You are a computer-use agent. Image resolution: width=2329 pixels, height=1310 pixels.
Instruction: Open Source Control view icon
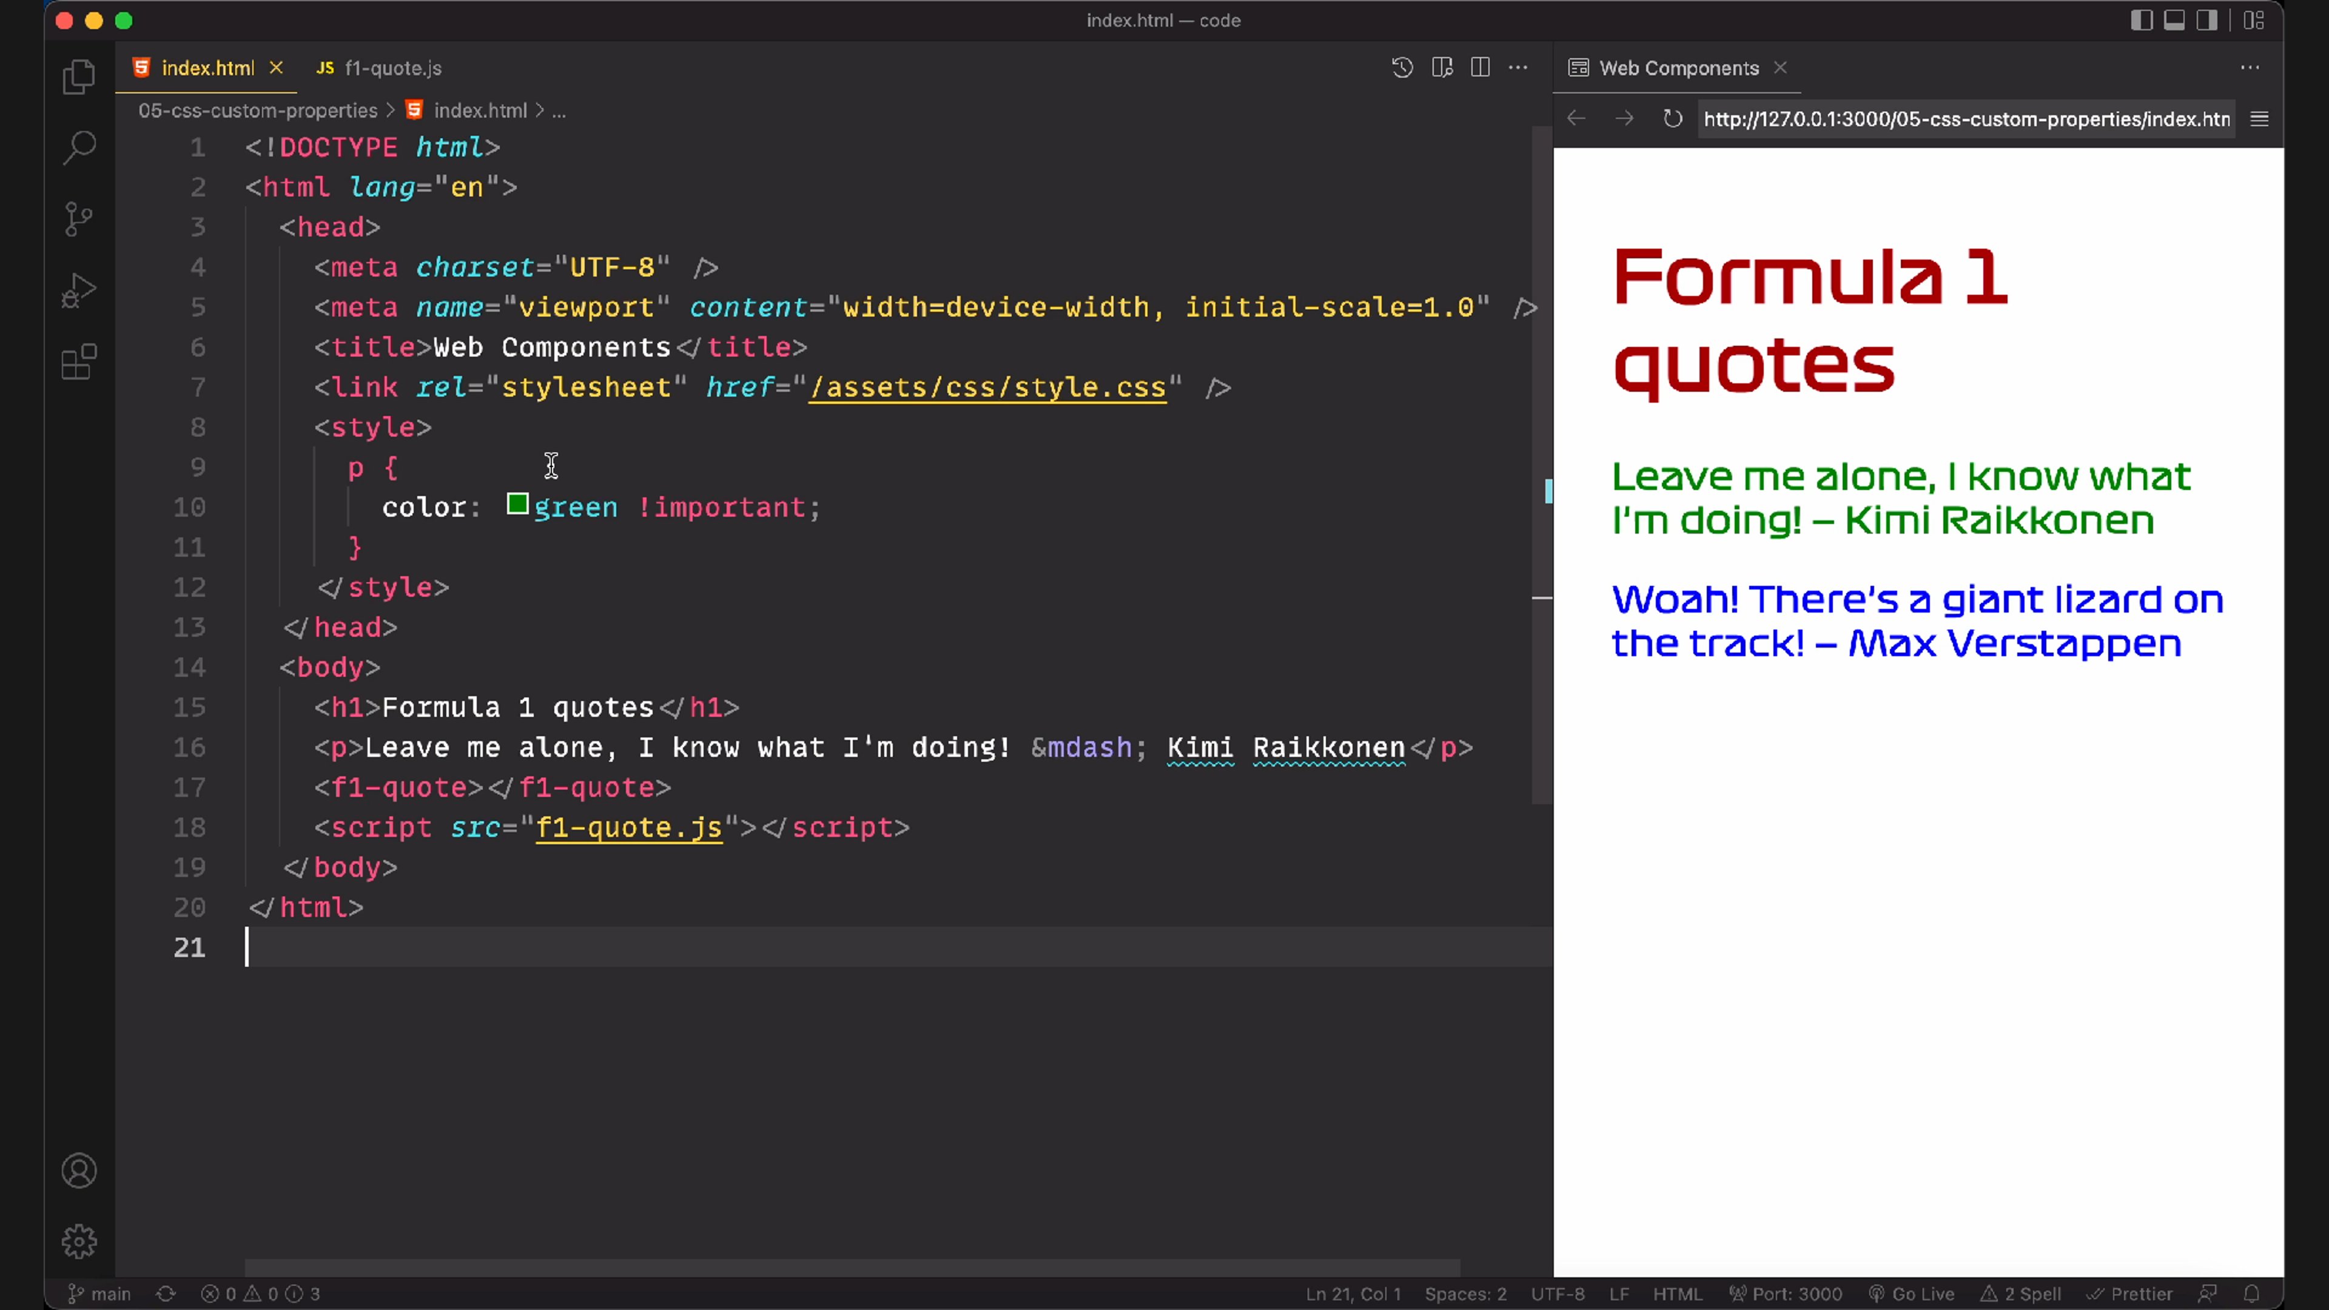79,219
